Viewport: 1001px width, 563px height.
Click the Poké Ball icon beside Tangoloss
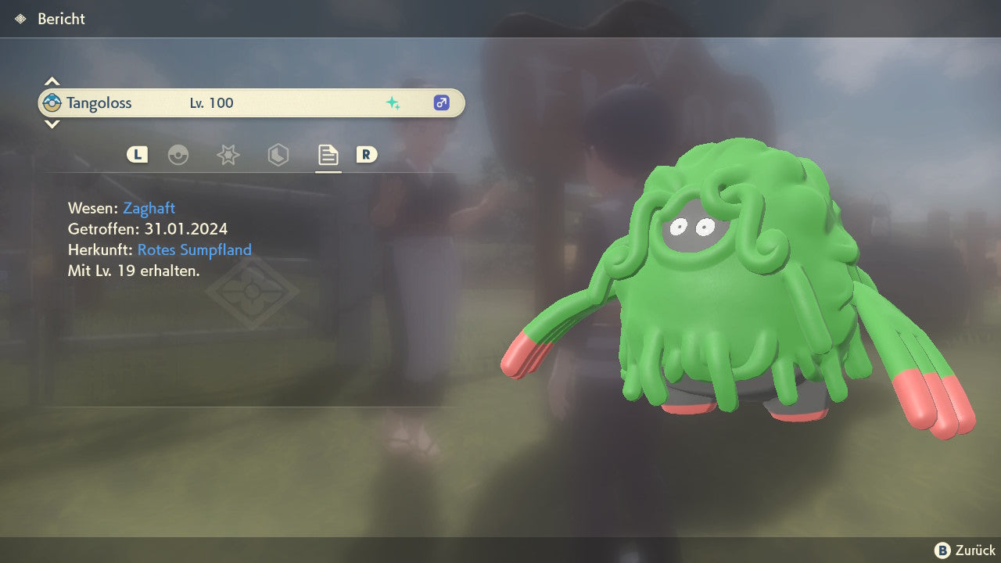tap(52, 102)
